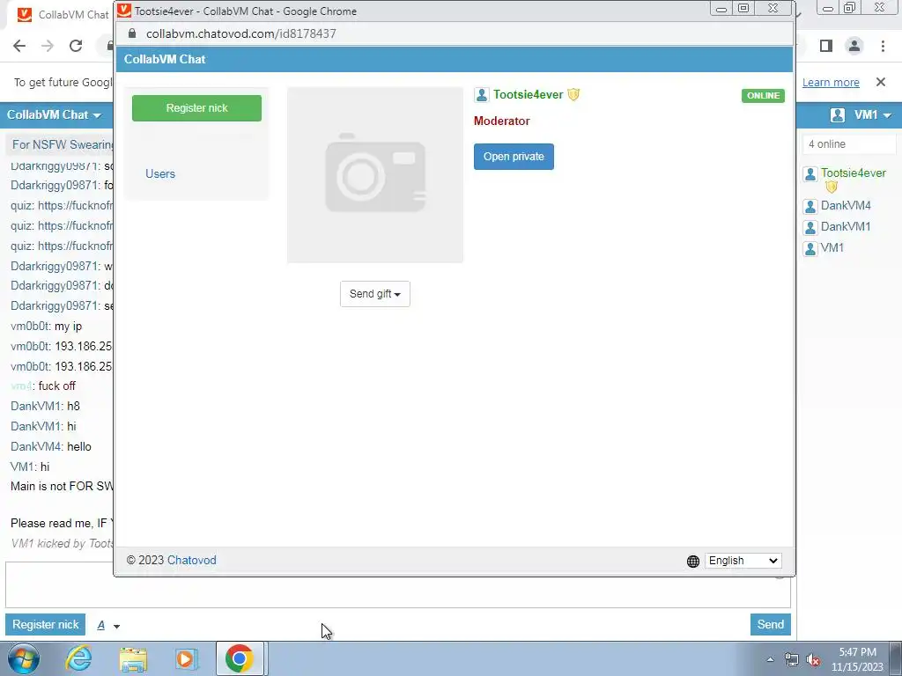The height and width of the screenshot is (676, 902).
Task: Open the Chrome three-dot menu
Action: tap(883, 46)
